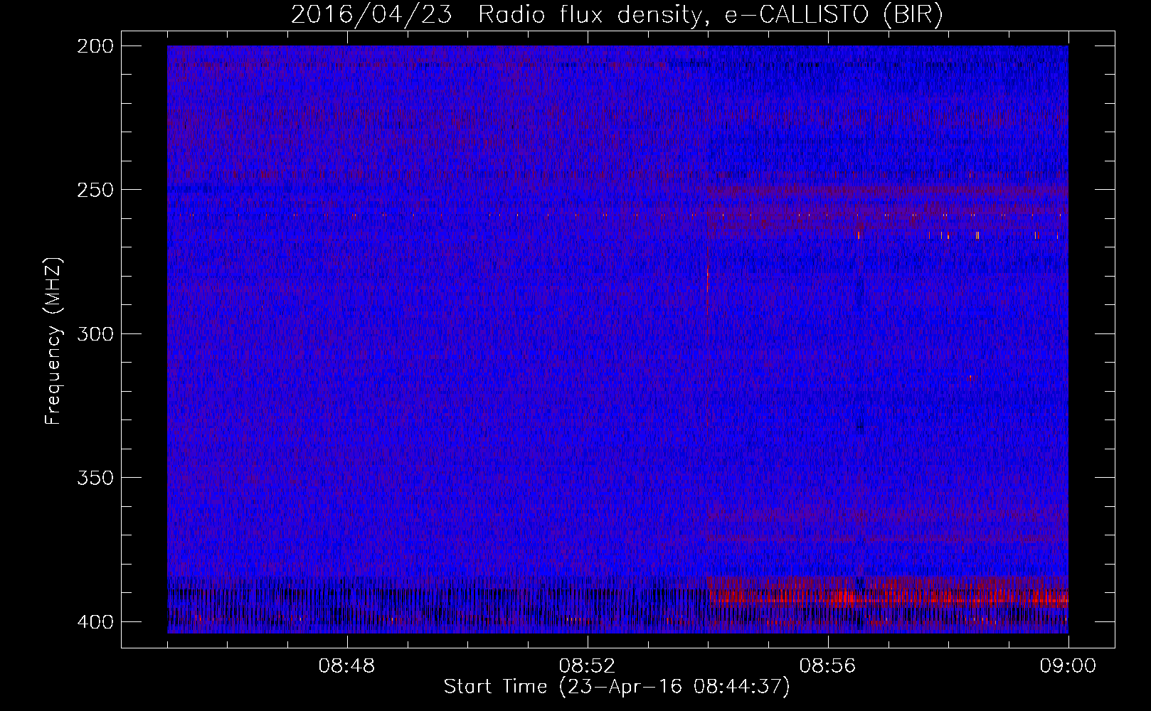This screenshot has height=711, width=1151.
Task: Click the 'Start Time (23-Apr-16 08:44:37)' label
Action: (617, 687)
